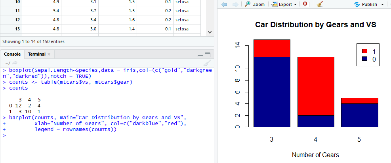Clear the console with broom icon
The image size is (391, 163).
click(x=207, y=63)
